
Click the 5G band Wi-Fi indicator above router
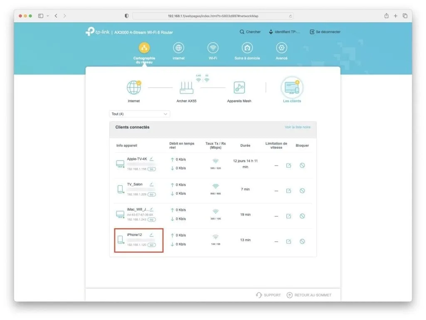pos(207,79)
